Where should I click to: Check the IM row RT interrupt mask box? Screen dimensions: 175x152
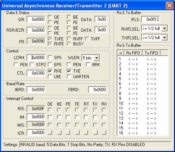click(86, 117)
